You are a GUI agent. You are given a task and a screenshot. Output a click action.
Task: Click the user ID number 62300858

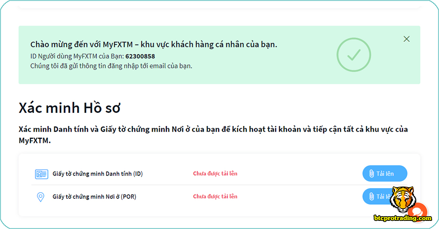point(140,56)
